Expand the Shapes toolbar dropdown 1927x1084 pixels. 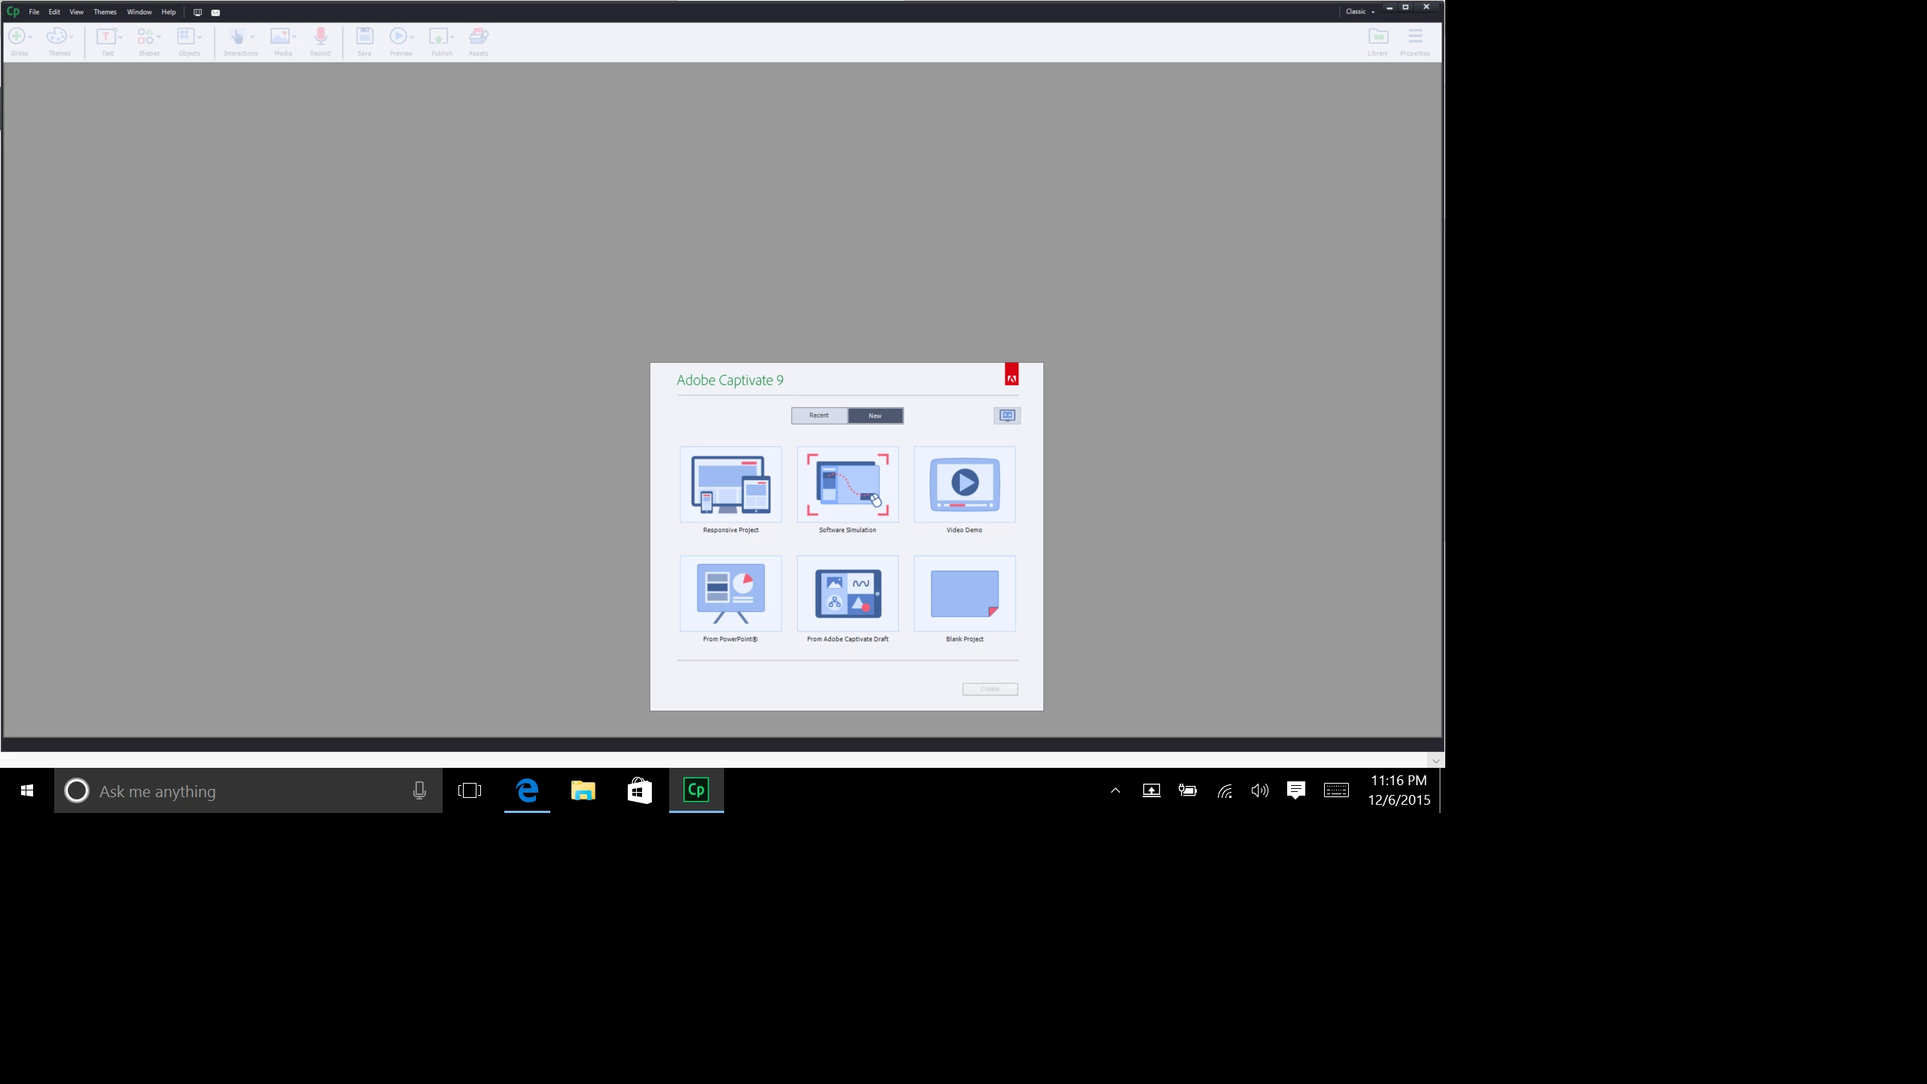[x=159, y=36]
